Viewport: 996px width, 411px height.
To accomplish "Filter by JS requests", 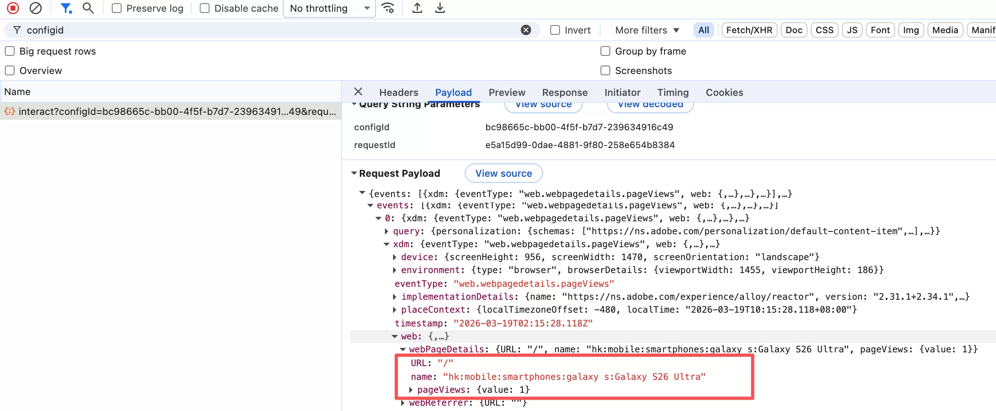I will pos(852,30).
